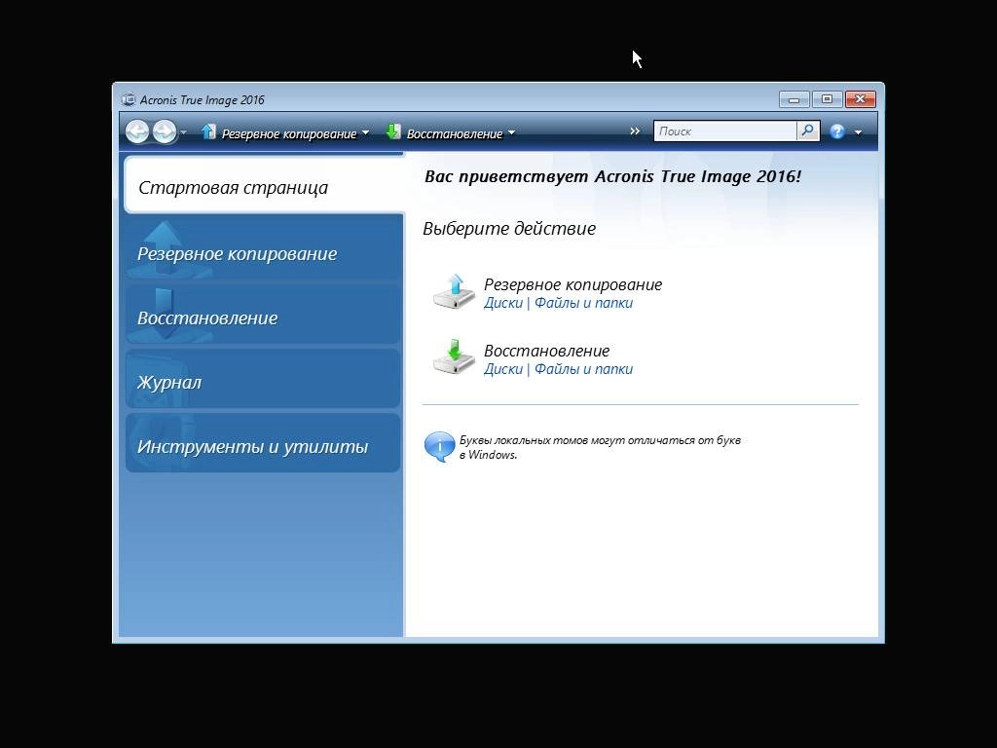Close the Acronis True Image window
This screenshot has height=748, width=997.
click(860, 99)
